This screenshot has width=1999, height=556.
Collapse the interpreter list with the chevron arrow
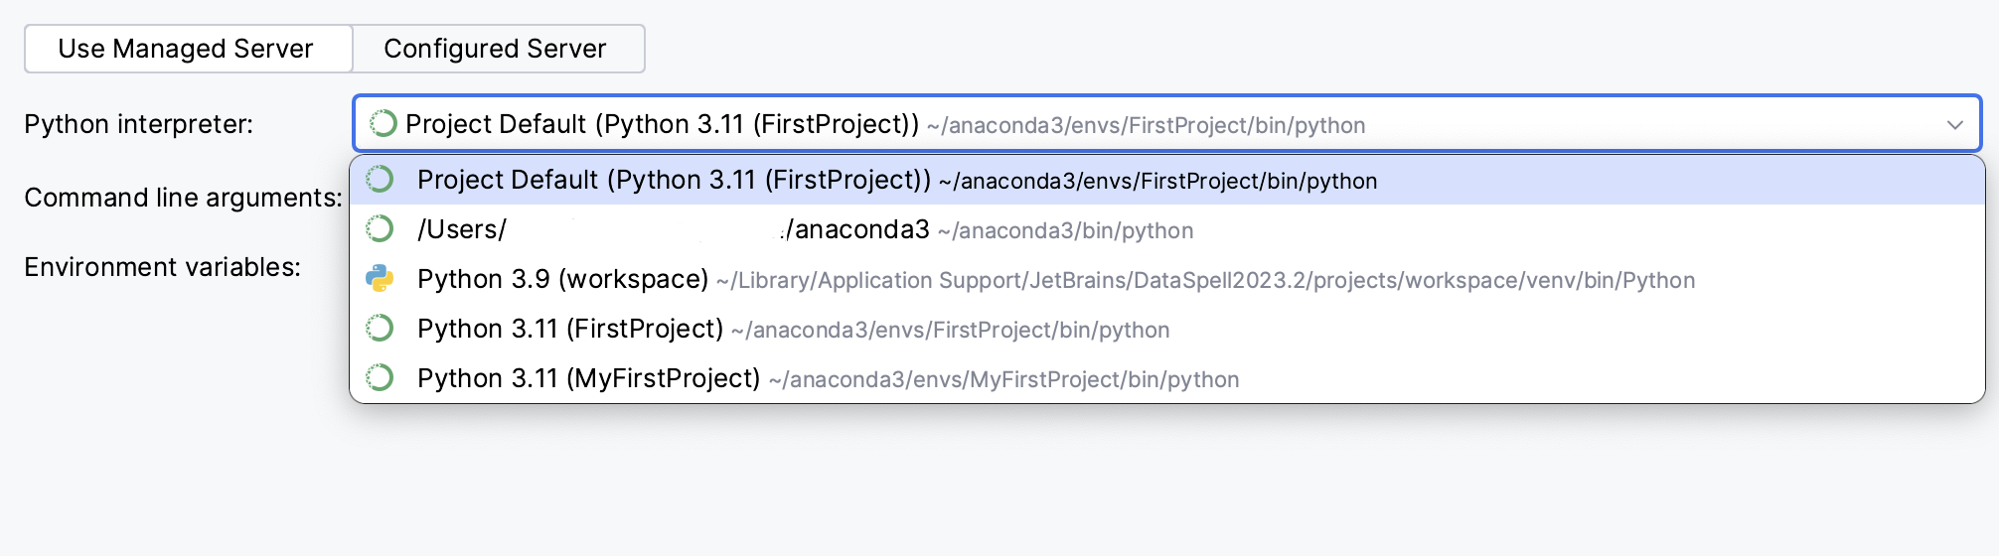tap(1954, 124)
